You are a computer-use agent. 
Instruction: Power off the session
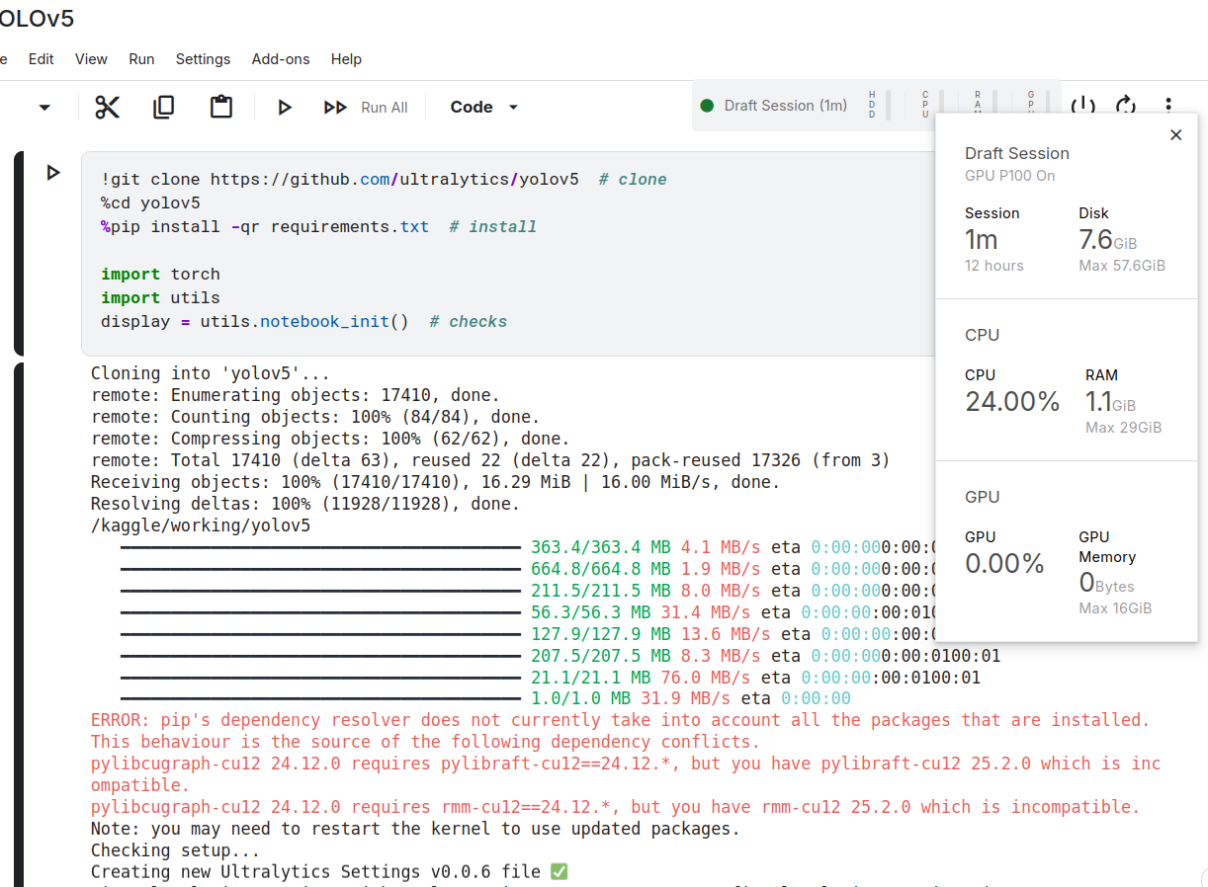1083,105
